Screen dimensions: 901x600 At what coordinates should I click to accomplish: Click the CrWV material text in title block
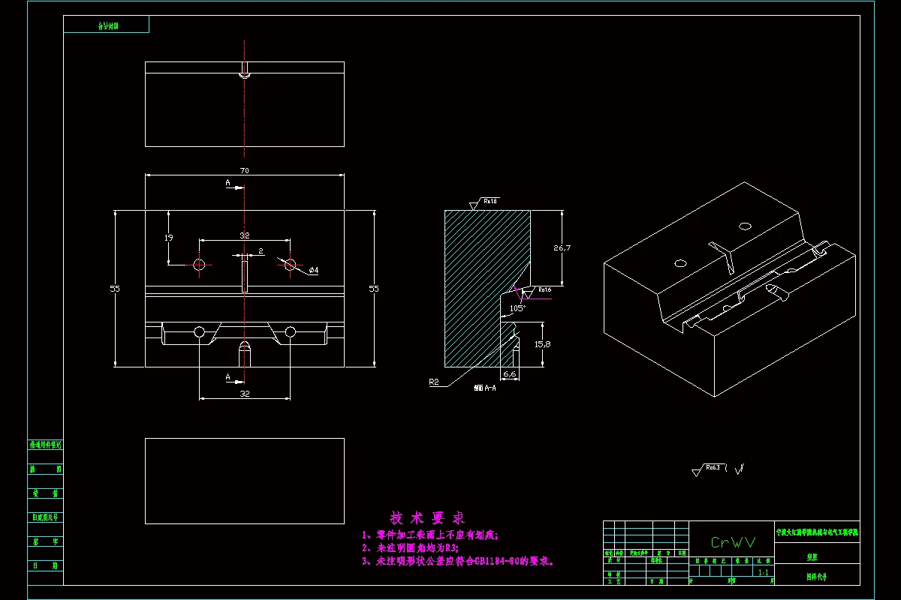pyautogui.click(x=733, y=541)
